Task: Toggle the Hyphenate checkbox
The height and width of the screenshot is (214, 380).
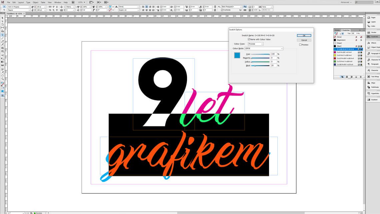Action: [x=222, y=10]
